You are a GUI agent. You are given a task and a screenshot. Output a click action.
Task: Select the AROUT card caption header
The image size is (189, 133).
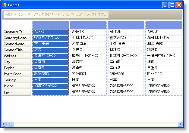click(x=164, y=25)
